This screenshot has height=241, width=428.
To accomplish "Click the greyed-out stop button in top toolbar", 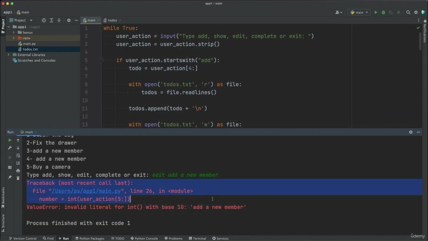I will pos(399,12).
